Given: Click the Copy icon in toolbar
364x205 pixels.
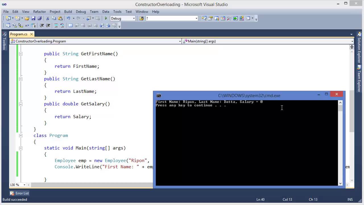Looking at the screenshot, I should 54,18.
